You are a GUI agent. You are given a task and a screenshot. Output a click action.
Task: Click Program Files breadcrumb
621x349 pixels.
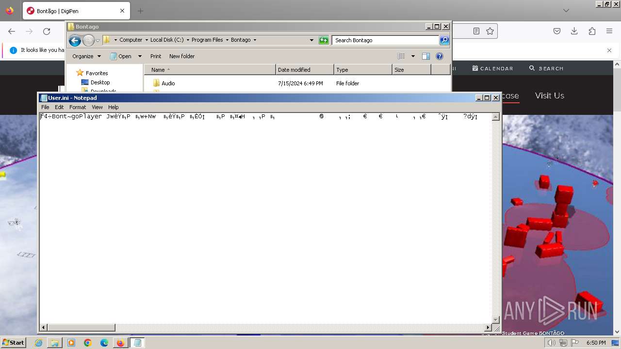(x=207, y=40)
